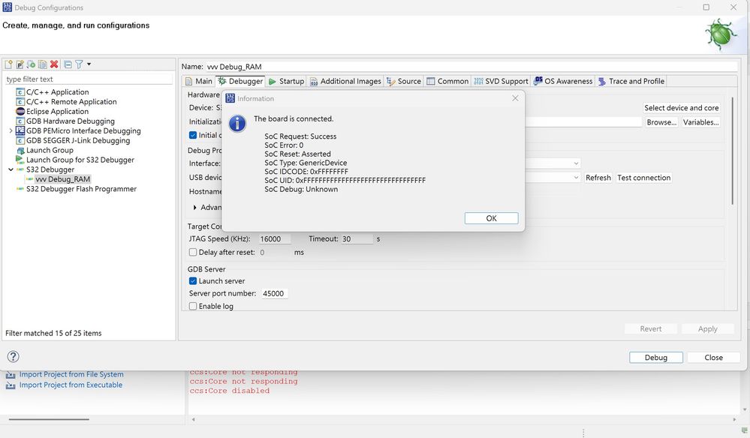Image resolution: width=750 pixels, height=438 pixels.
Task: Switch to the Main tab
Action: pos(199,81)
